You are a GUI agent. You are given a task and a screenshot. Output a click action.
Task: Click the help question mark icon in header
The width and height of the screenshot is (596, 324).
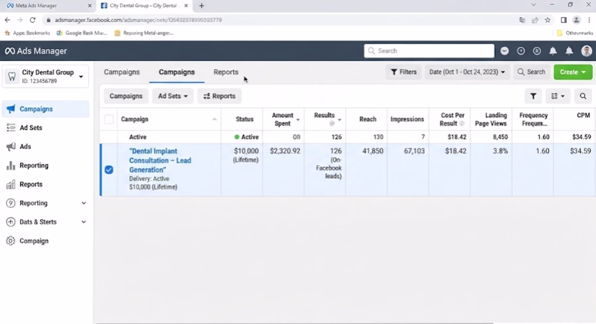coord(521,51)
